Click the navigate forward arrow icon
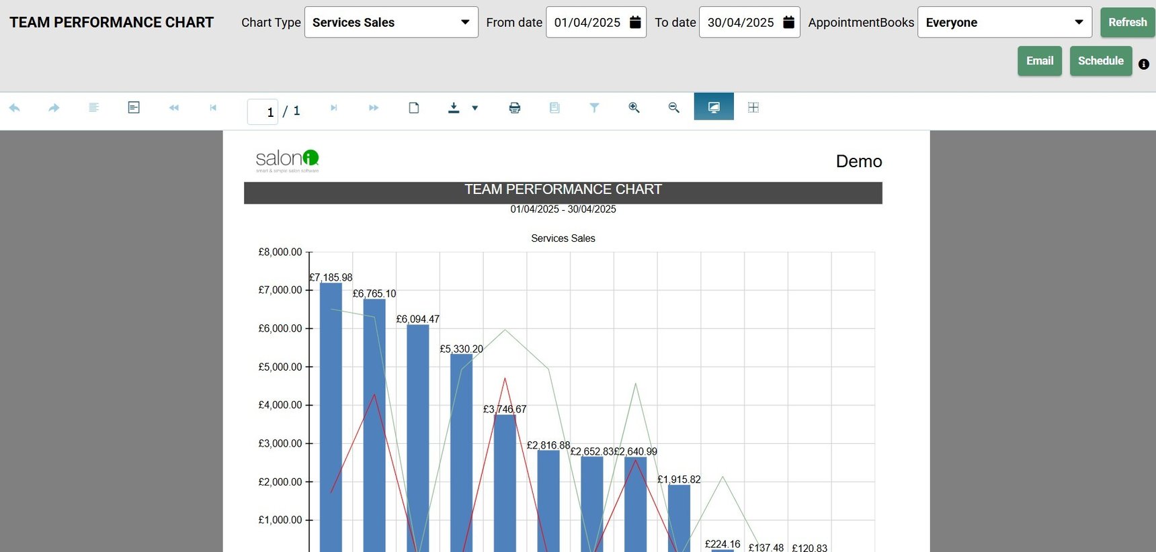 click(54, 107)
